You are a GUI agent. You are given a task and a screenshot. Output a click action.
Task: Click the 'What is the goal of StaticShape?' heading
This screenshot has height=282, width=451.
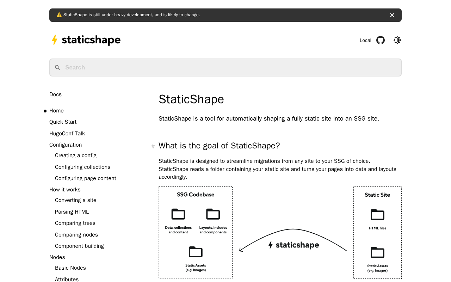pyautogui.click(x=219, y=146)
